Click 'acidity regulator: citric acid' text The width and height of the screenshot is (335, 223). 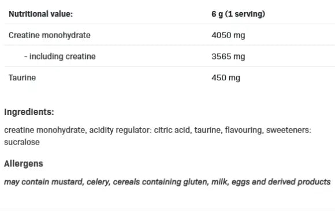tap(140, 130)
